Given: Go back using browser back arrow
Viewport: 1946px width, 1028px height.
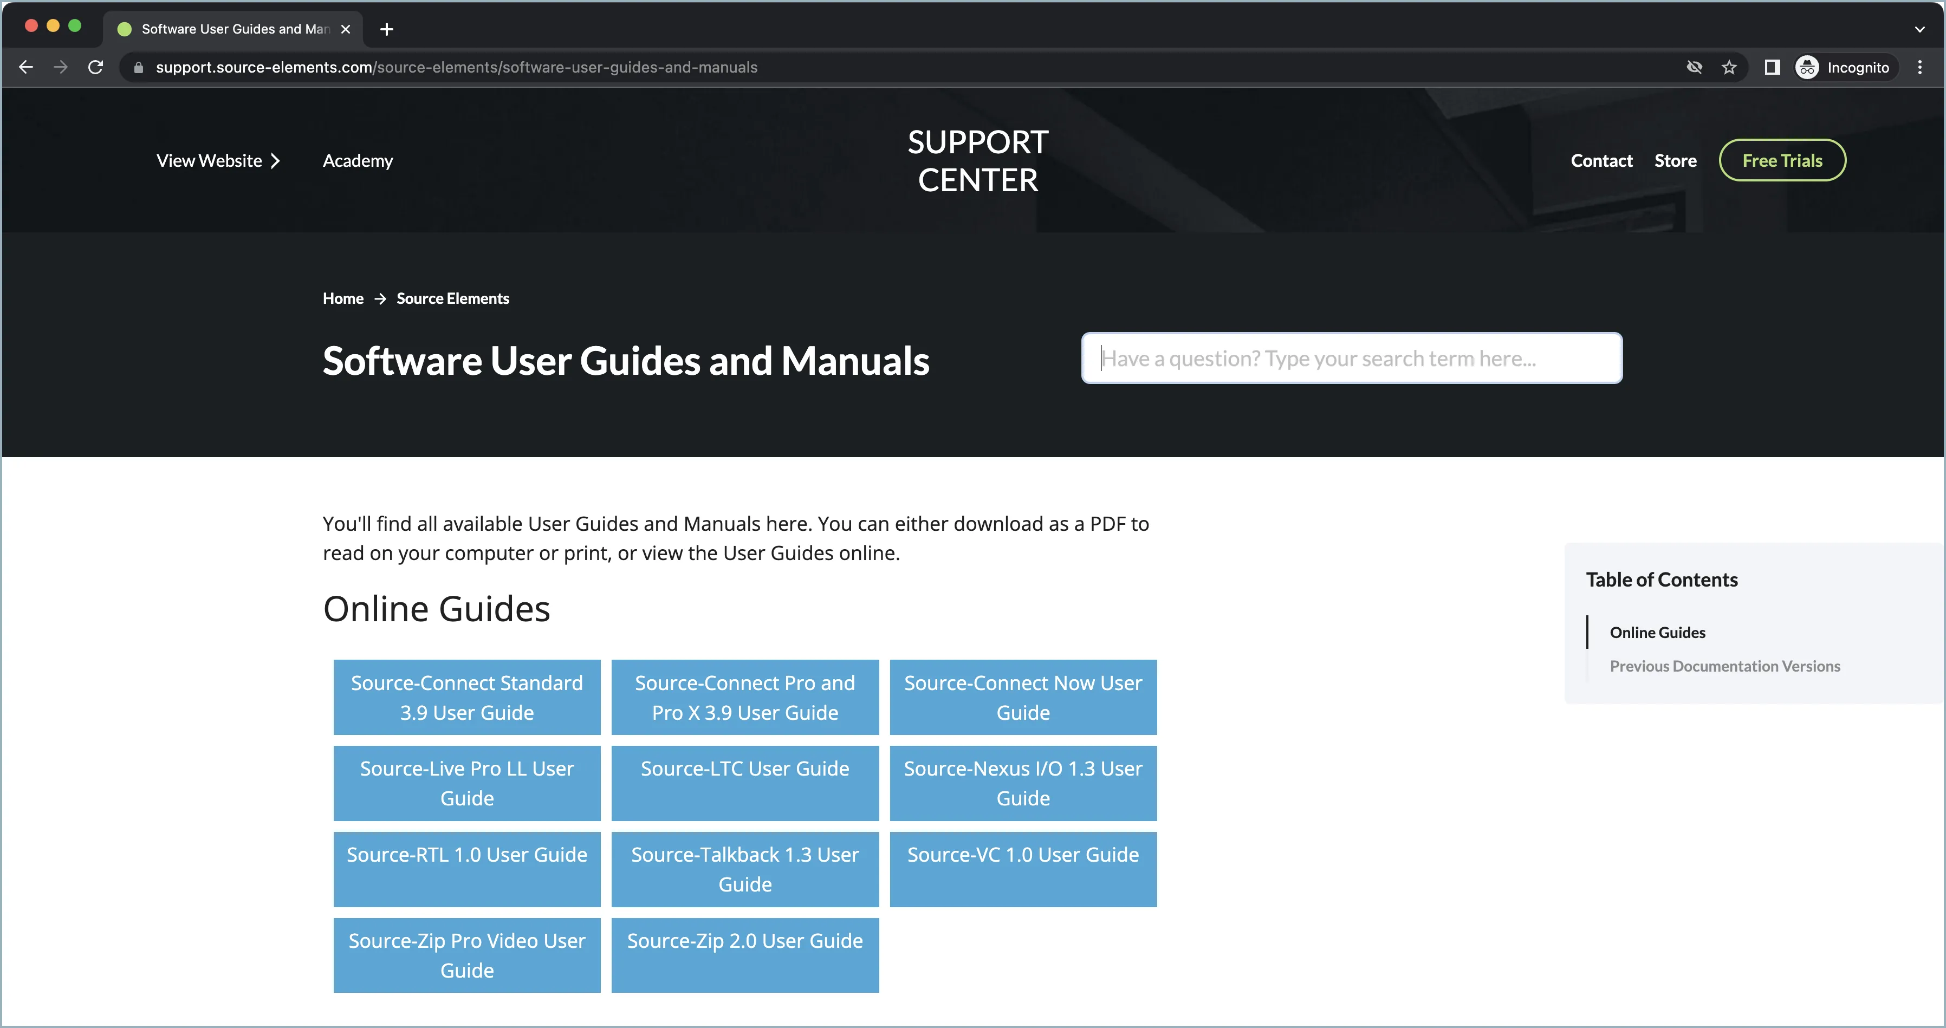Looking at the screenshot, I should pyautogui.click(x=25, y=67).
